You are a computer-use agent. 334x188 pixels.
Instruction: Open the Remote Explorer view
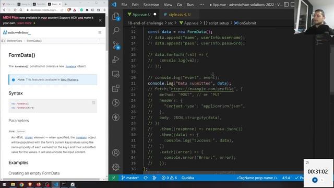tap(116, 74)
